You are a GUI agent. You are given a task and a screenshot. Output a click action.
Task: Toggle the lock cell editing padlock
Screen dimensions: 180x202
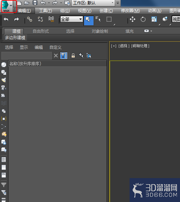73,56
